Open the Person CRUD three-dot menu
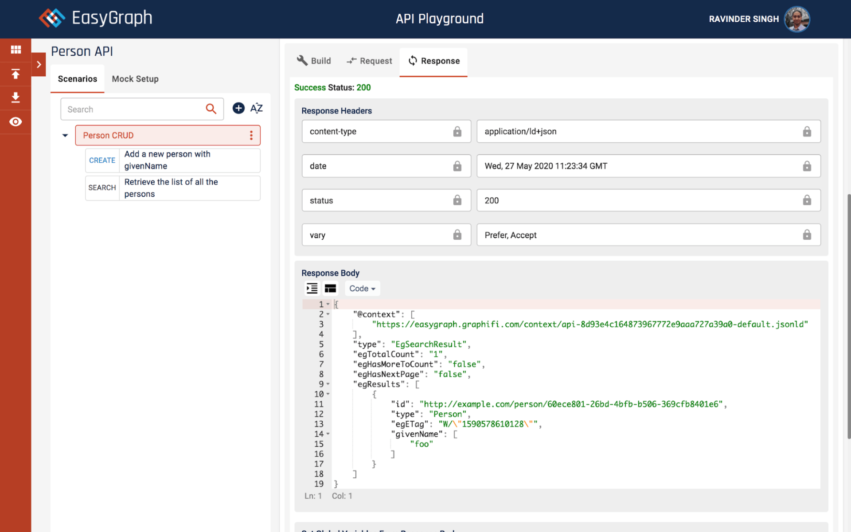The height and width of the screenshot is (532, 851). point(251,135)
